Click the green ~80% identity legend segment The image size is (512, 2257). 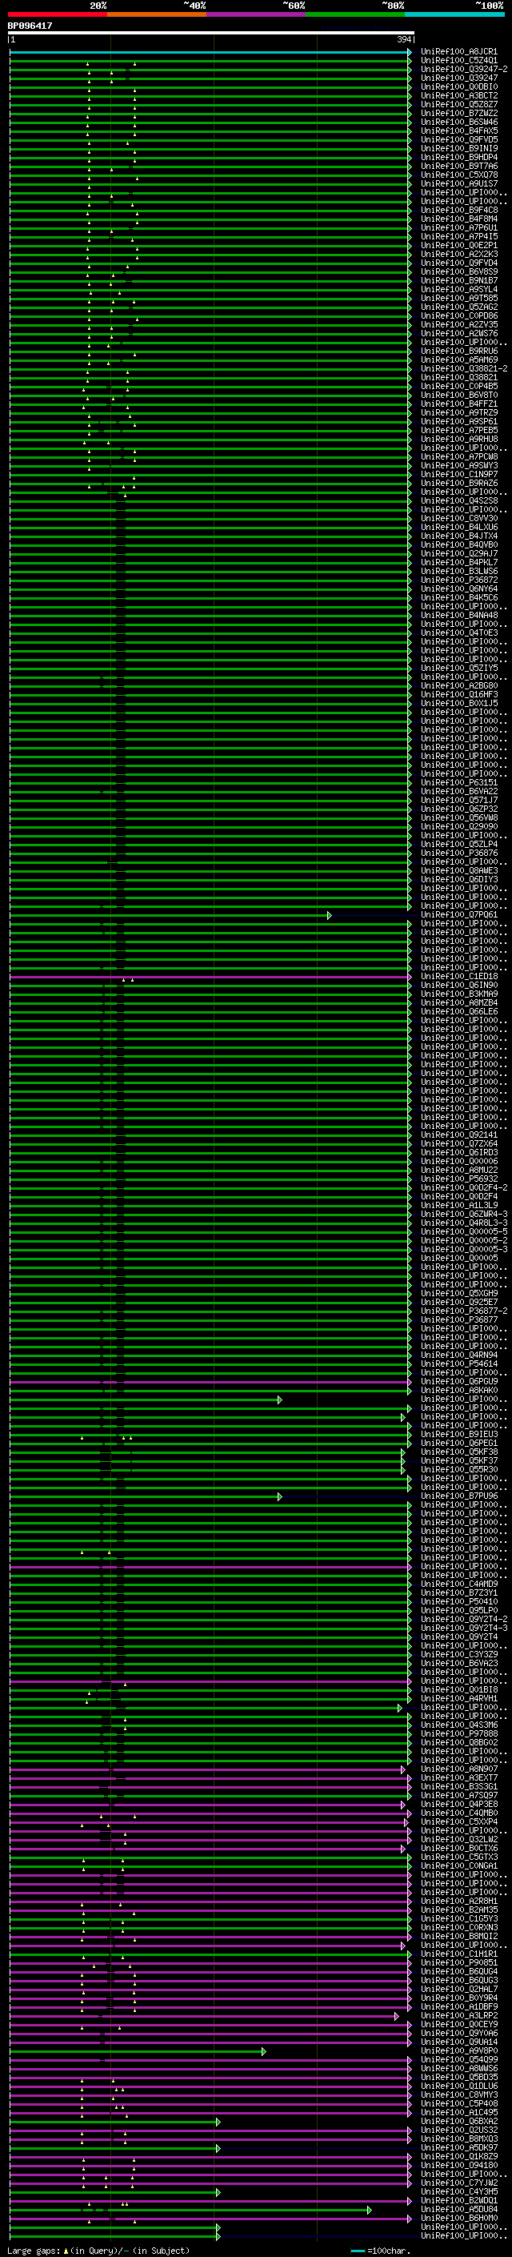coord(355,14)
